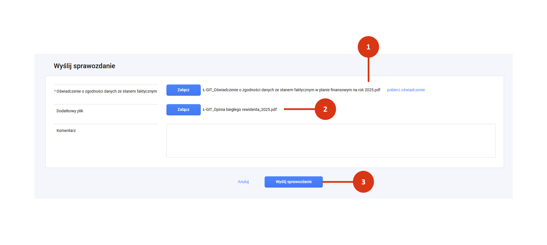Click the Komentarz field label
Viewport: 547px width, 245px height.
pyautogui.click(x=66, y=130)
